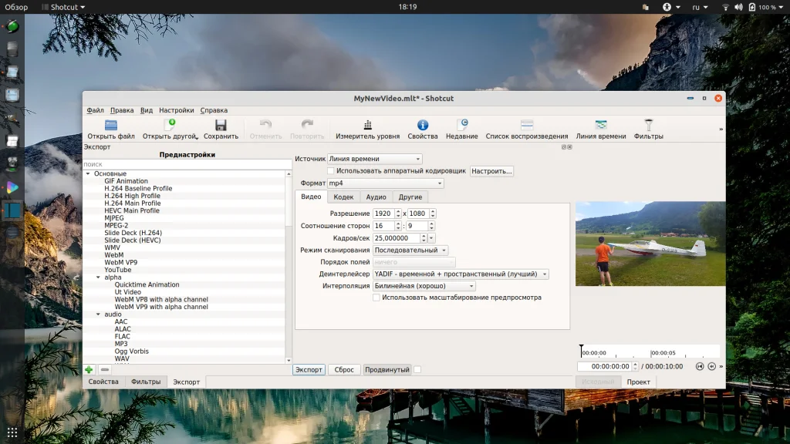790x444 pixels.
Task: Switch to the Codec tab
Action: pos(343,197)
